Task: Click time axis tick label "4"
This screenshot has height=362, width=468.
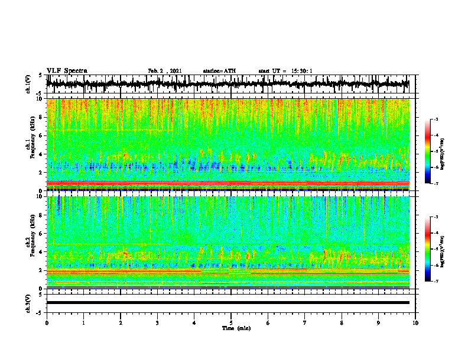Action: coord(194,323)
